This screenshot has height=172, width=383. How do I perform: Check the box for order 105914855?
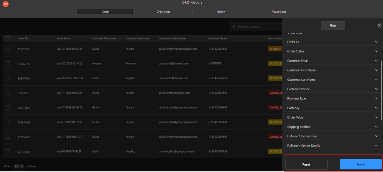pos(8,108)
